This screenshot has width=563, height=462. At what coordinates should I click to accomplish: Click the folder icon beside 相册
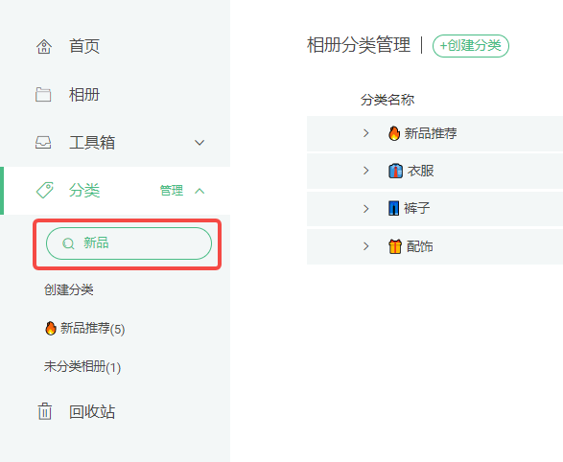click(x=43, y=95)
